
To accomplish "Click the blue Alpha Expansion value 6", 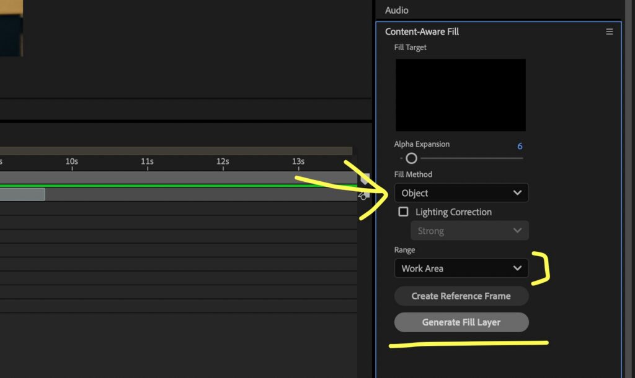I will (520, 146).
